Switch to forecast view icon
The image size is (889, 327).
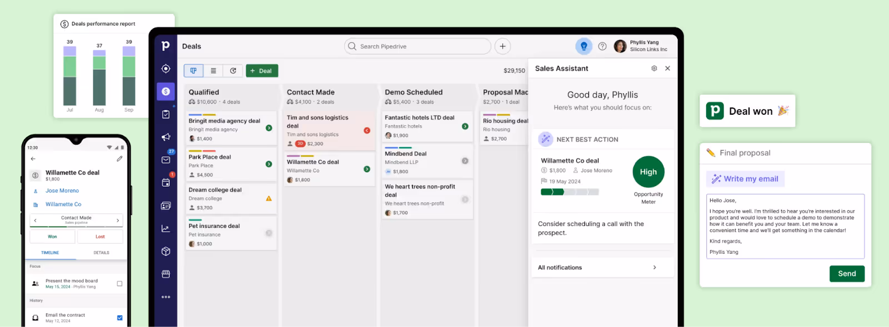coord(233,70)
